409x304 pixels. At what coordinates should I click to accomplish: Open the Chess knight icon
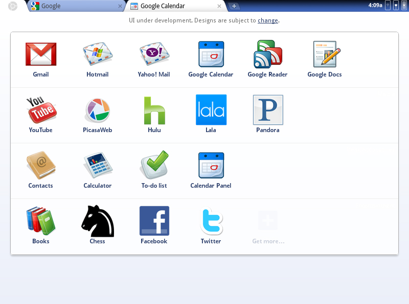point(98,221)
